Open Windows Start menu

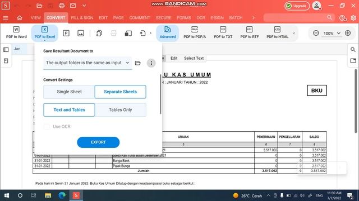tap(7, 195)
